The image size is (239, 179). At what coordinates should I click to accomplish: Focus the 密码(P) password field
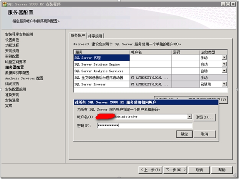[144, 126]
